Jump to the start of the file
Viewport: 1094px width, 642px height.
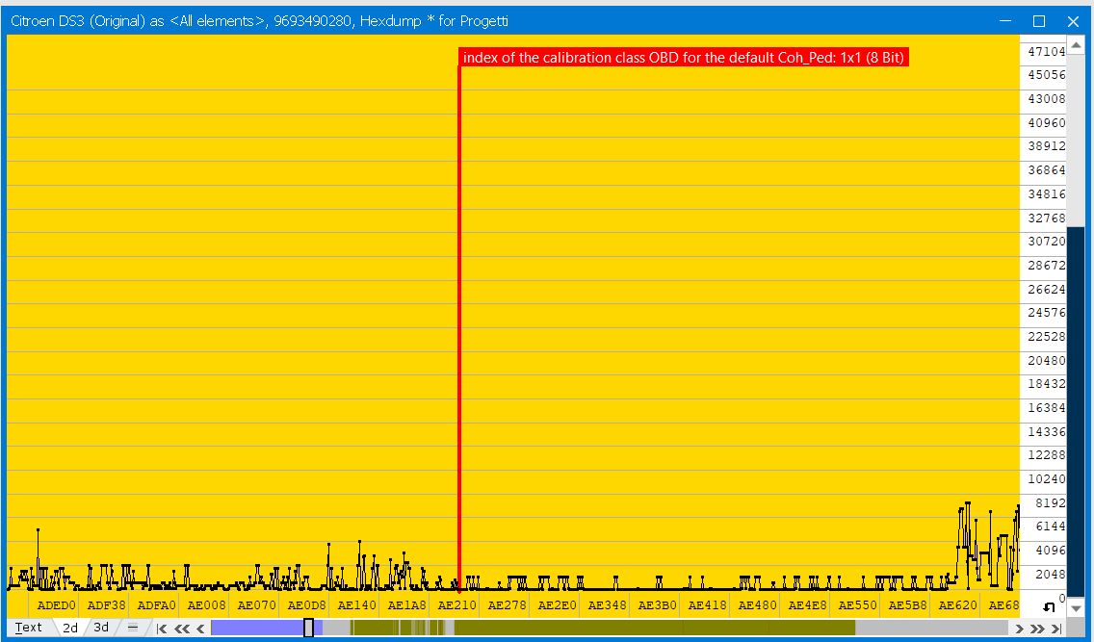click(x=162, y=629)
